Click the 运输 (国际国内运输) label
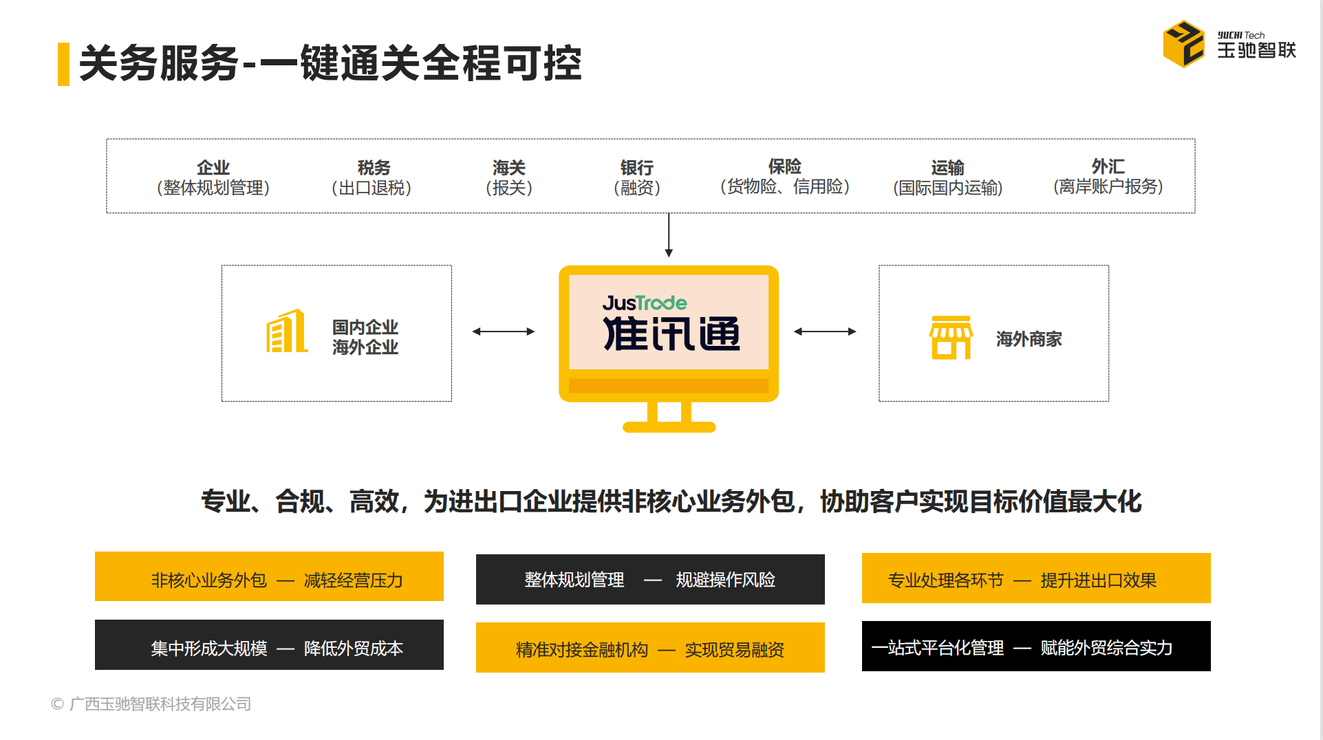Screen dimensions: 1323x740 pos(948,177)
